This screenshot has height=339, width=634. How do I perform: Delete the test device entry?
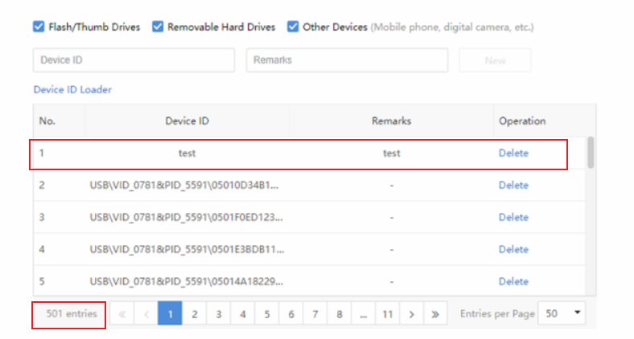(x=513, y=153)
